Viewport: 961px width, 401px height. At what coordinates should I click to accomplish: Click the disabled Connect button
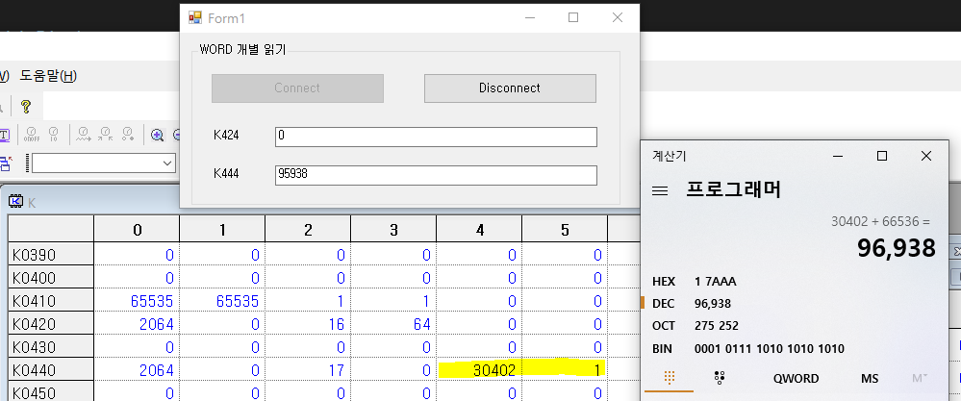tap(297, 88)
